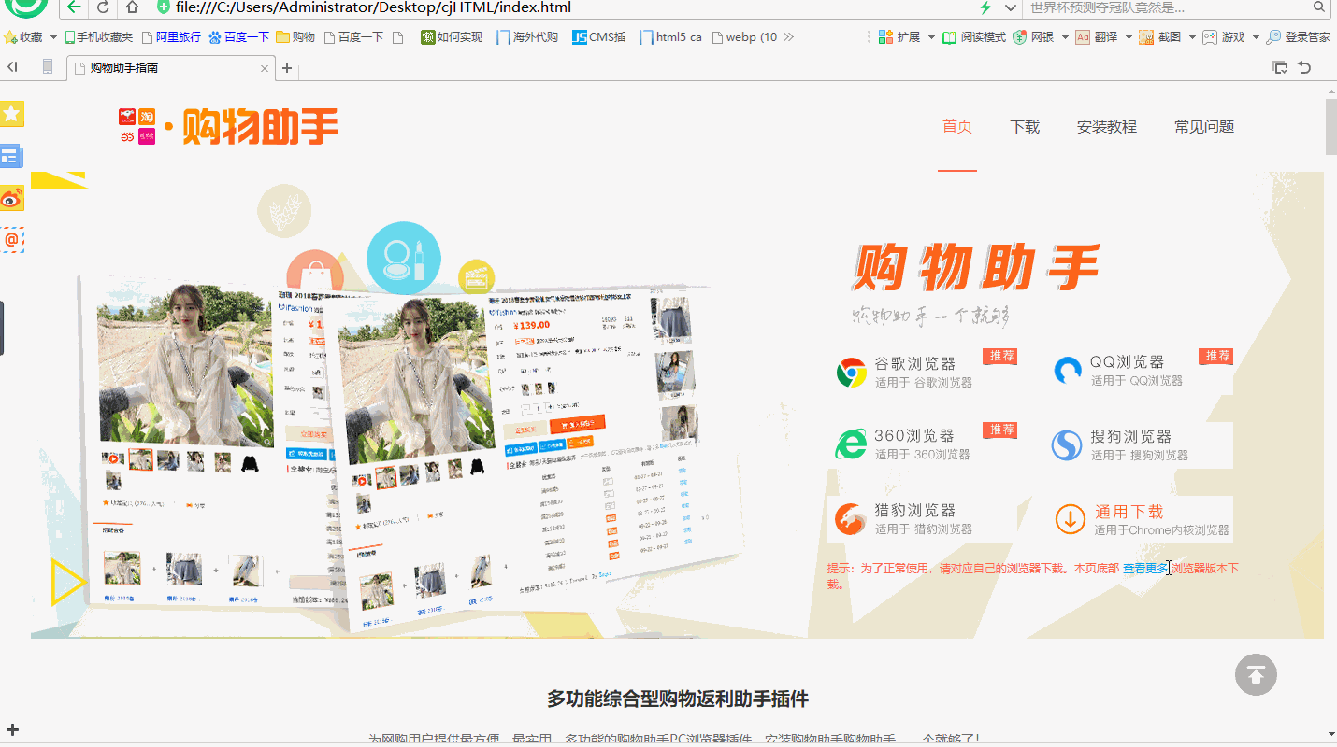1337x747 pixels.
Task: Open 如何实现 bookmark
Action: (452, 37)
